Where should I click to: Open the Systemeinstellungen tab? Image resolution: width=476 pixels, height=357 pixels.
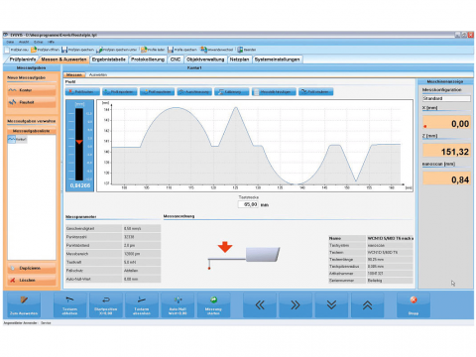pos(277,59)
